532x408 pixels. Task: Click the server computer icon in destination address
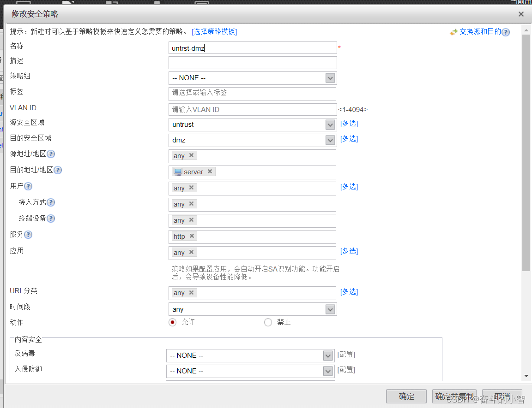(178, 171)
